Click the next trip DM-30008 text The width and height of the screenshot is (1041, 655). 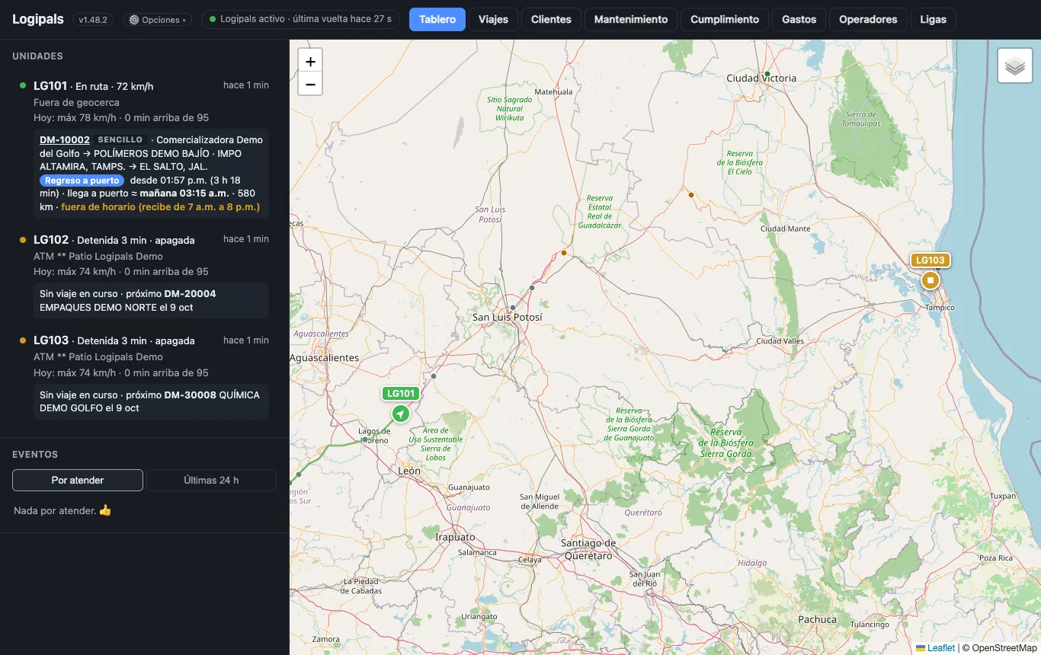190,395
